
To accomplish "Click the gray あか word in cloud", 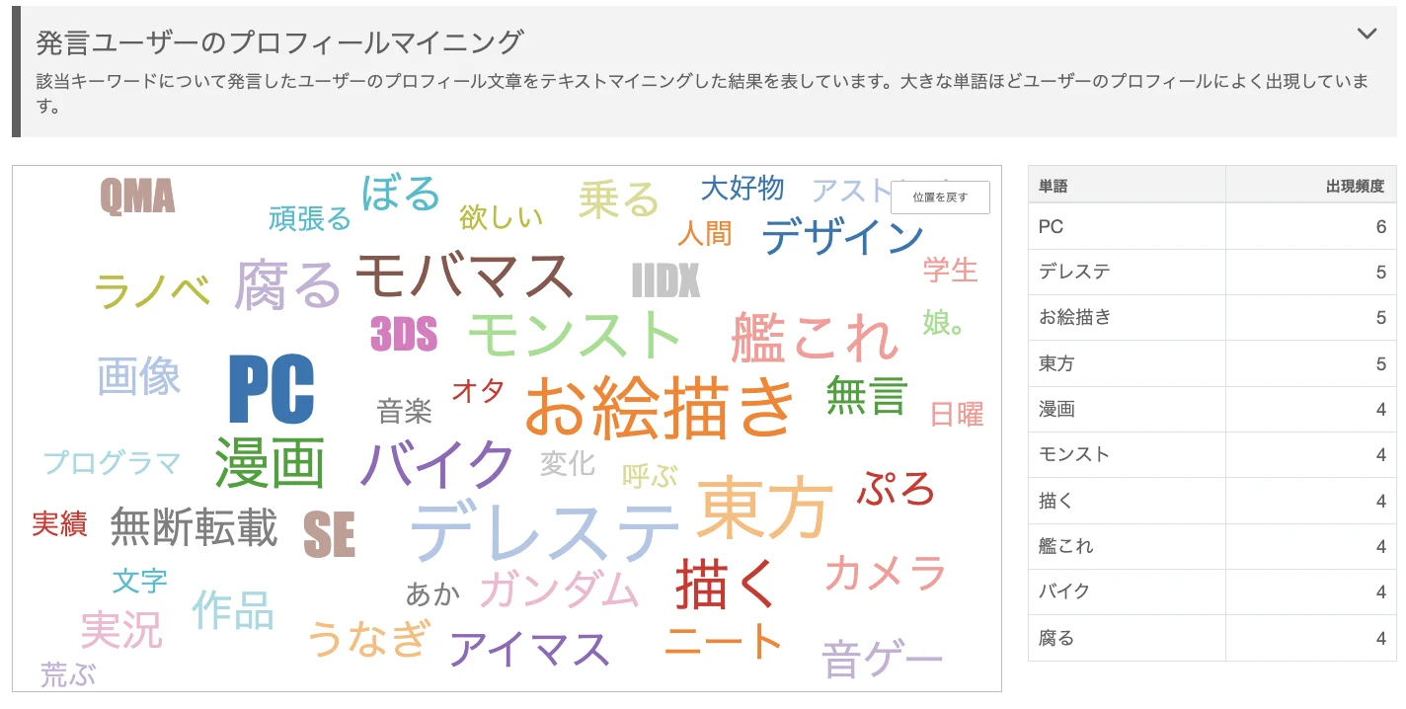I will (x=432, y=593).
